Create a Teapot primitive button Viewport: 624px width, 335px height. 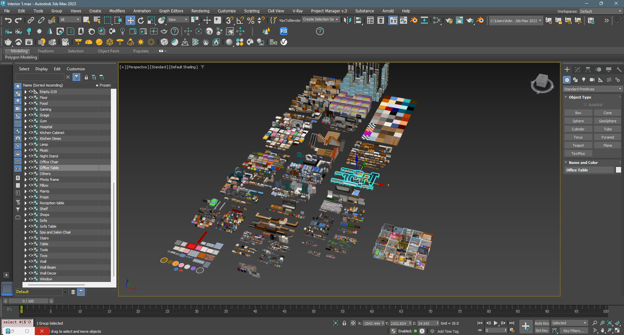578,145
